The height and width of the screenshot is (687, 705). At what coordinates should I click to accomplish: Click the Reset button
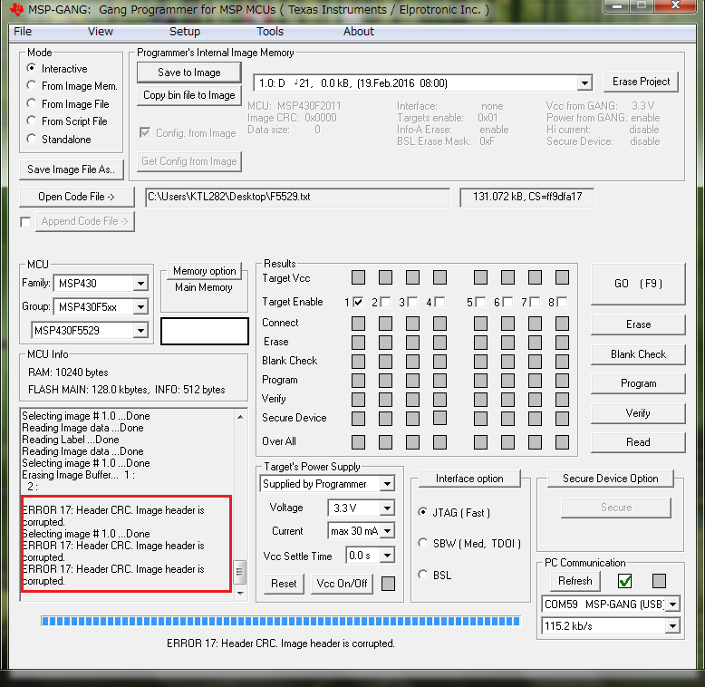click(284, 584)
